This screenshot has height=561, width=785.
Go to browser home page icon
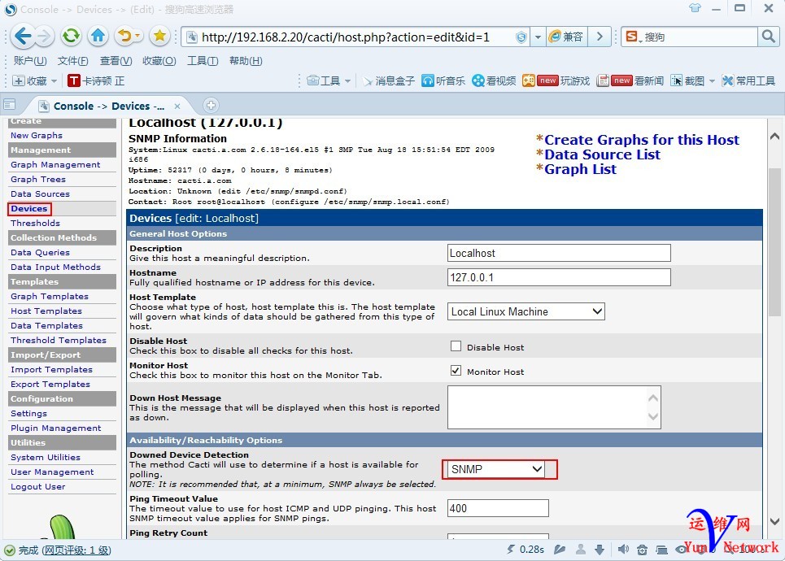pyautogui.click(x=98, y=36)
